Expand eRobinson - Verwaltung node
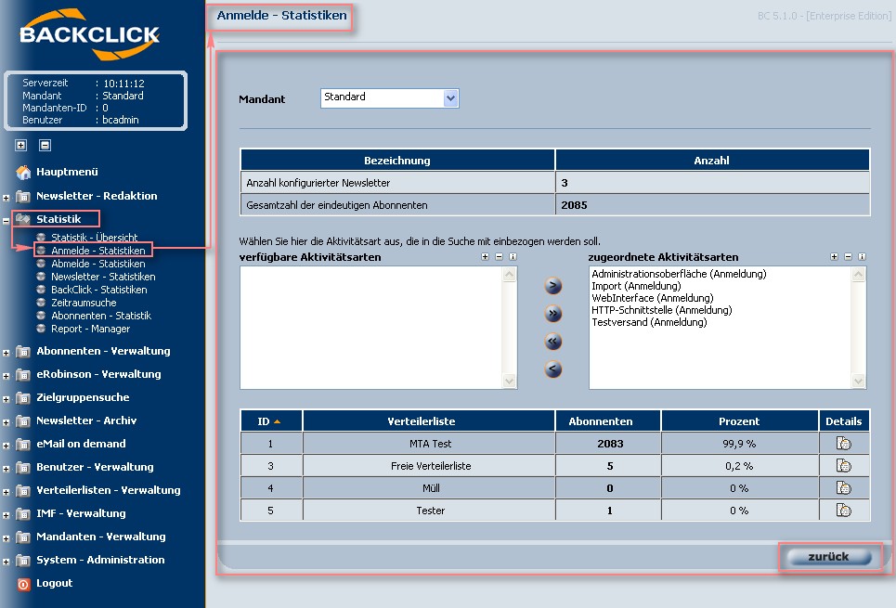Image resolution: width=896 pixels, height=608 pixels. click(6, 376)
